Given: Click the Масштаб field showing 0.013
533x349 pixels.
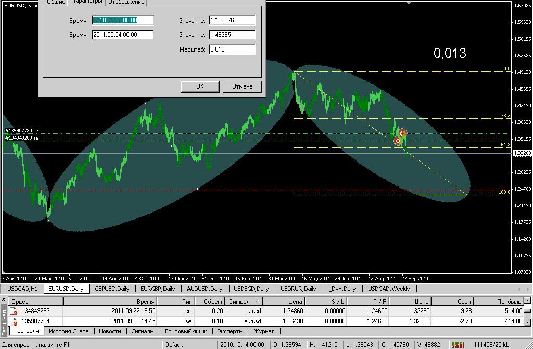Looking at the screenshot, I should pyautogui.click(x=232, y=49).
